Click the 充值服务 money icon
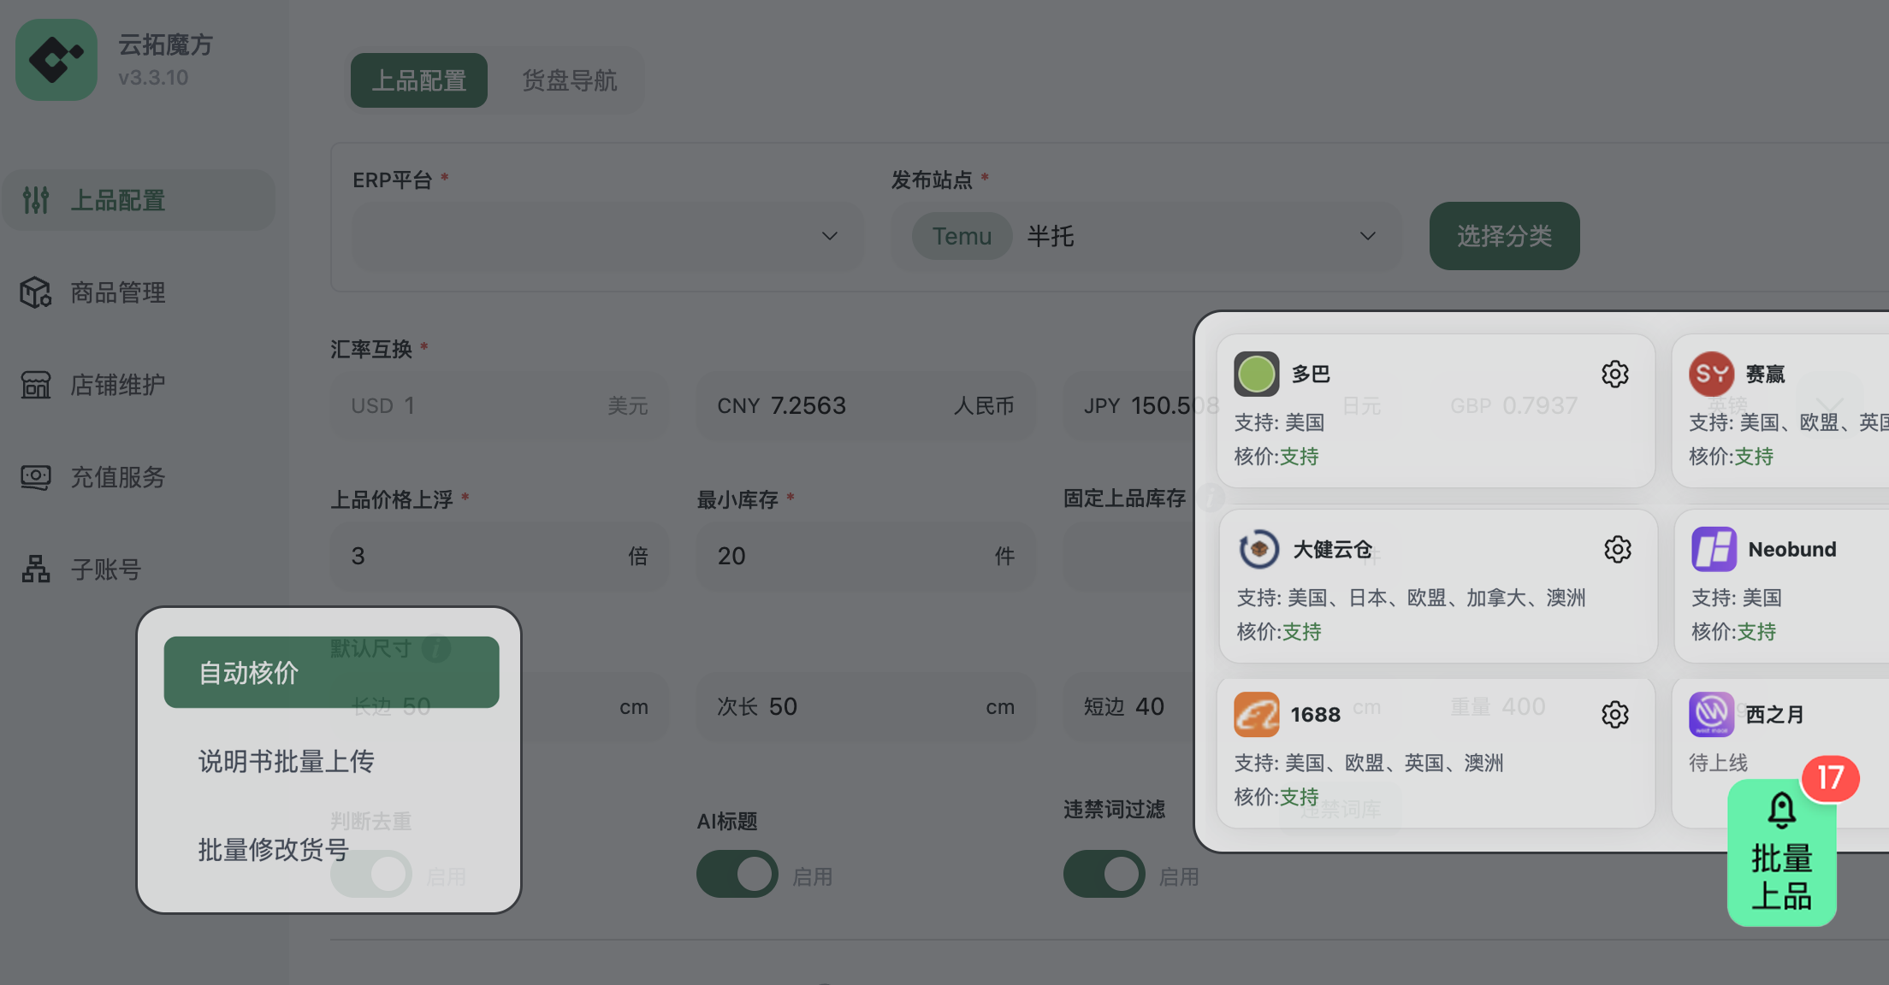Screen dimensions: 1889x985 coord(36,477)
